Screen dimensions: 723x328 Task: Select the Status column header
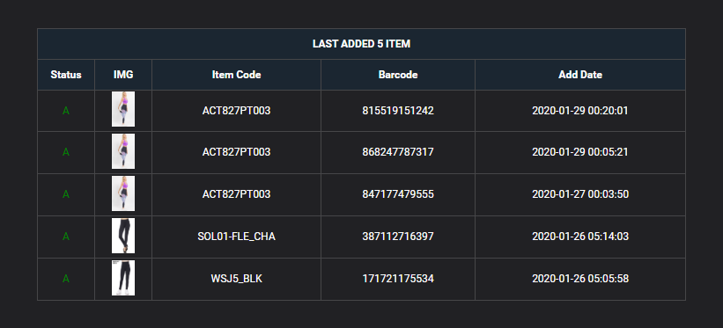(x=66, y=75)
